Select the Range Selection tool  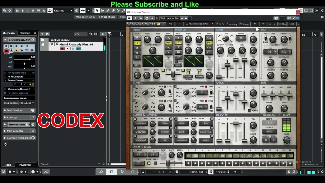click(103, 11)
